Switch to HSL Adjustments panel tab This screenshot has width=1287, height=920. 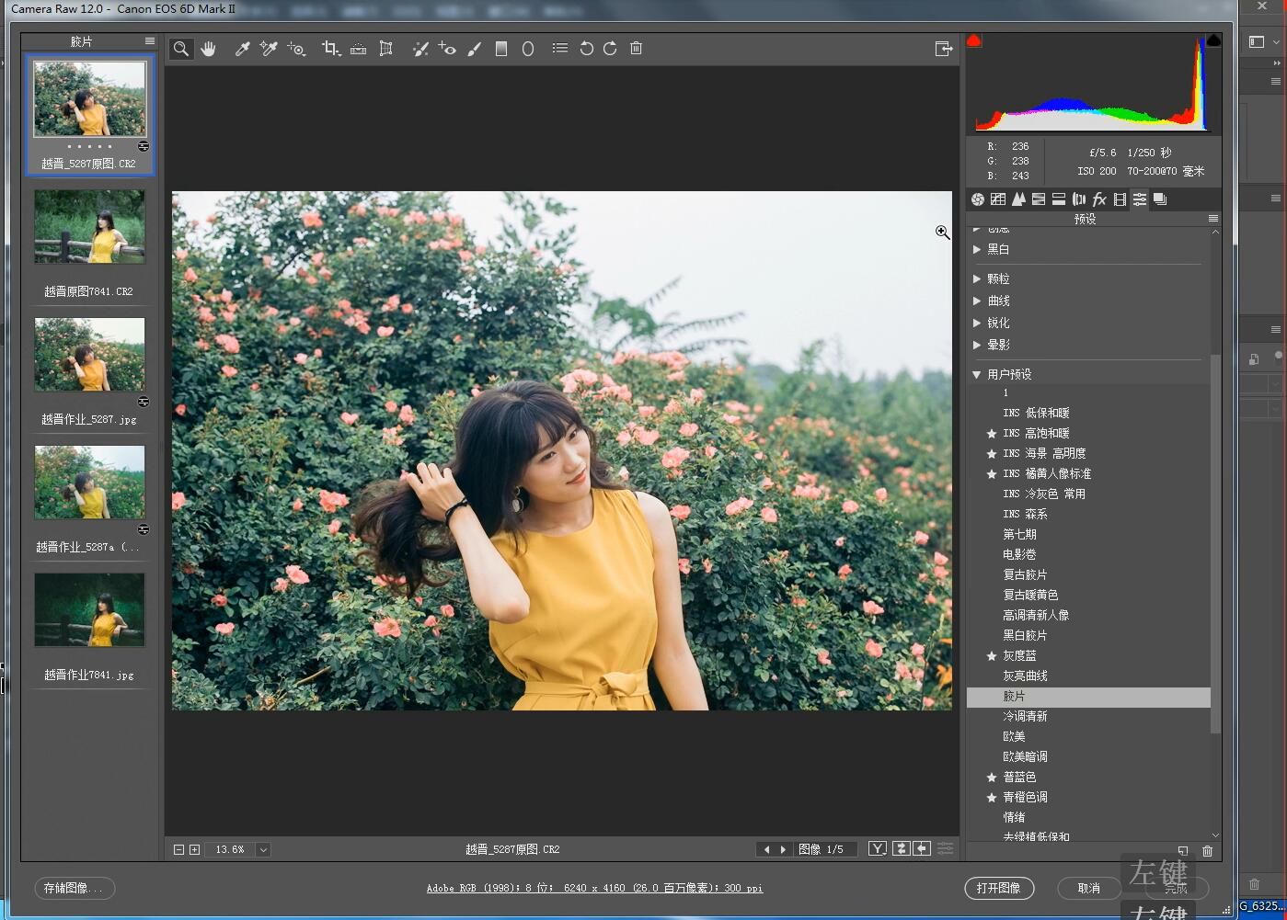coord(1039,199)
